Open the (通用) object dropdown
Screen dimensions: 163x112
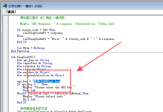coord(84,12)
